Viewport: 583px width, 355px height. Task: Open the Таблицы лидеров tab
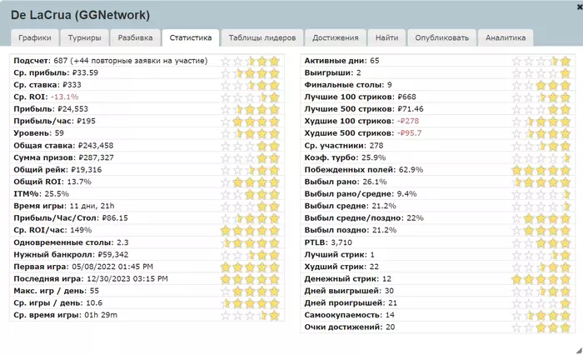pyautogui.click(x=262, y=37)
